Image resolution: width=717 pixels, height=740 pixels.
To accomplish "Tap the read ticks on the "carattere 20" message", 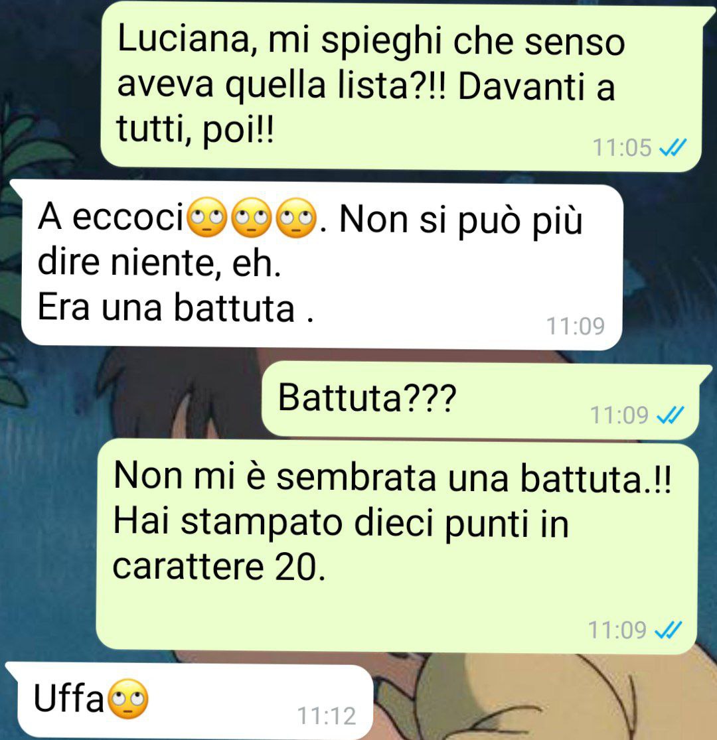I will click(x=669, y=630).
